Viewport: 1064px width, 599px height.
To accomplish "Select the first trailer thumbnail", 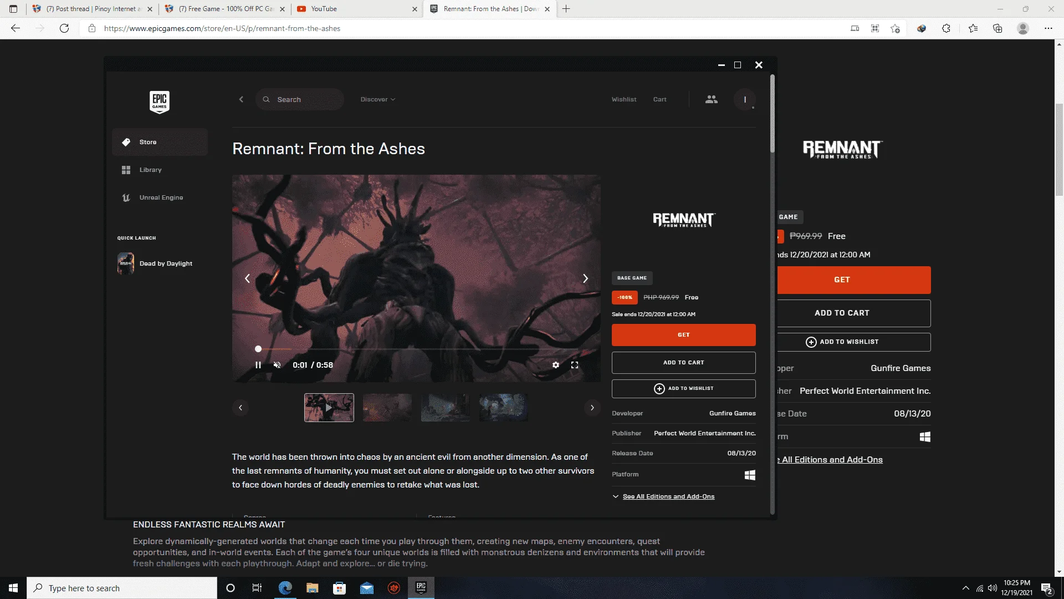I will pyautogui.click(x=329, y=408).
